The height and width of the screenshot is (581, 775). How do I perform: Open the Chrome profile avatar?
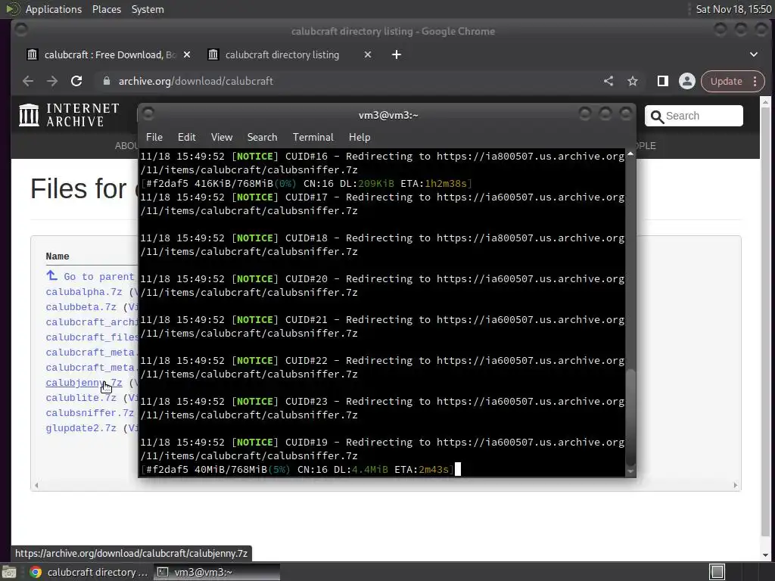pos(687,81)
